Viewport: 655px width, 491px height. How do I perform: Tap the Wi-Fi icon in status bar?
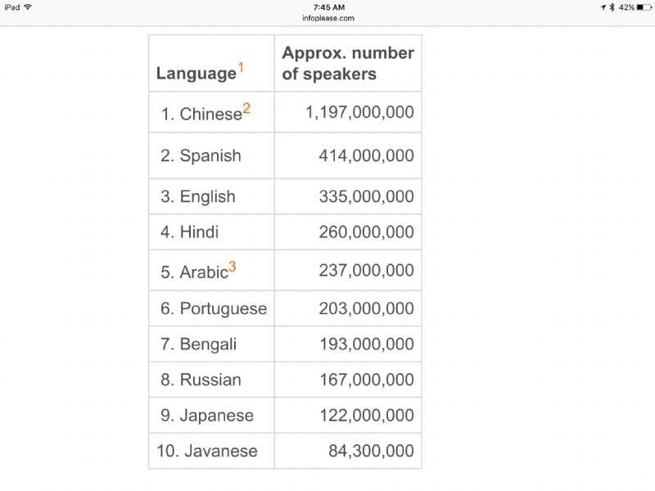pyautogui.click(x=28, y=7)
